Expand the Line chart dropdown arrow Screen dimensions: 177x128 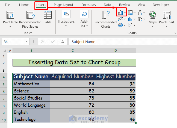tap(125, 19)
